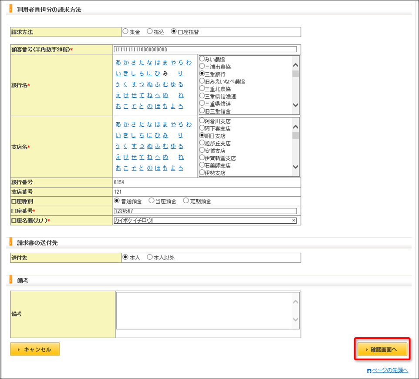Screen dimensions: 419x379
Task: Select the 振込 billing method radio
Action: (150, 31)
